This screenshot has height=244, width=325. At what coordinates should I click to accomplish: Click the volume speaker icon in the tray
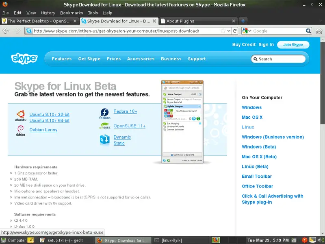[320, 240]
